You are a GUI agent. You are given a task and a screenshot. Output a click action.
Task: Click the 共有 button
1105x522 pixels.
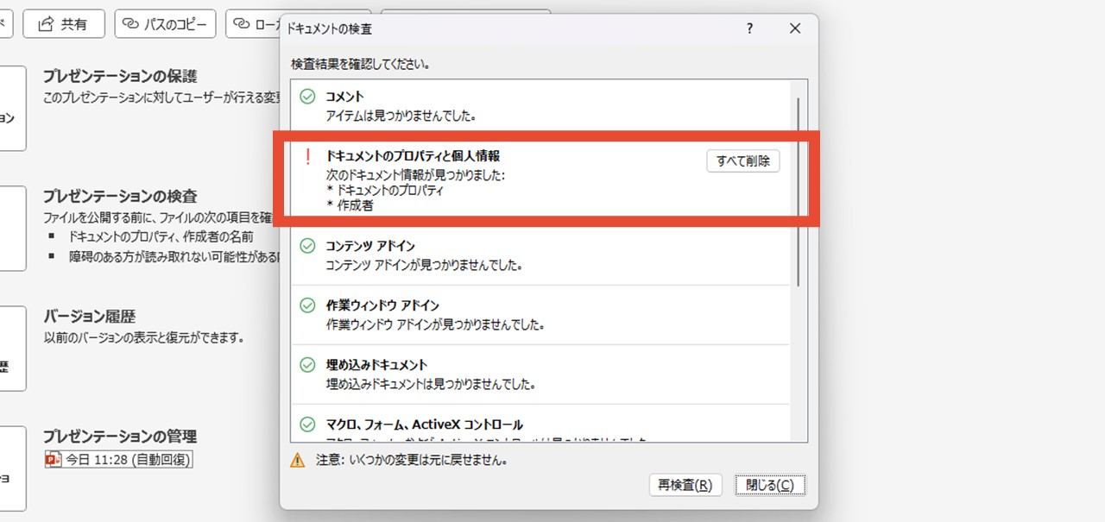[64, 24]
